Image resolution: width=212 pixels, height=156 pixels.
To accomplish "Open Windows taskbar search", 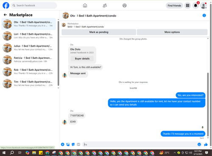I will [12, 153].
